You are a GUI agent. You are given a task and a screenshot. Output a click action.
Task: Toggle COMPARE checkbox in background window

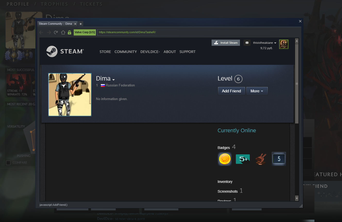tap(8, 163)
